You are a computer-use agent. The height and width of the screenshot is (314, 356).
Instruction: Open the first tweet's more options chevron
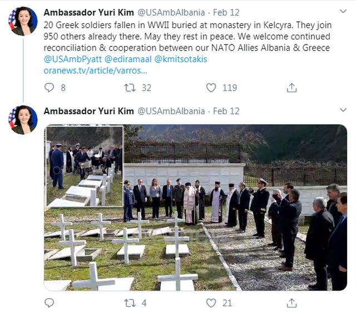343,11
